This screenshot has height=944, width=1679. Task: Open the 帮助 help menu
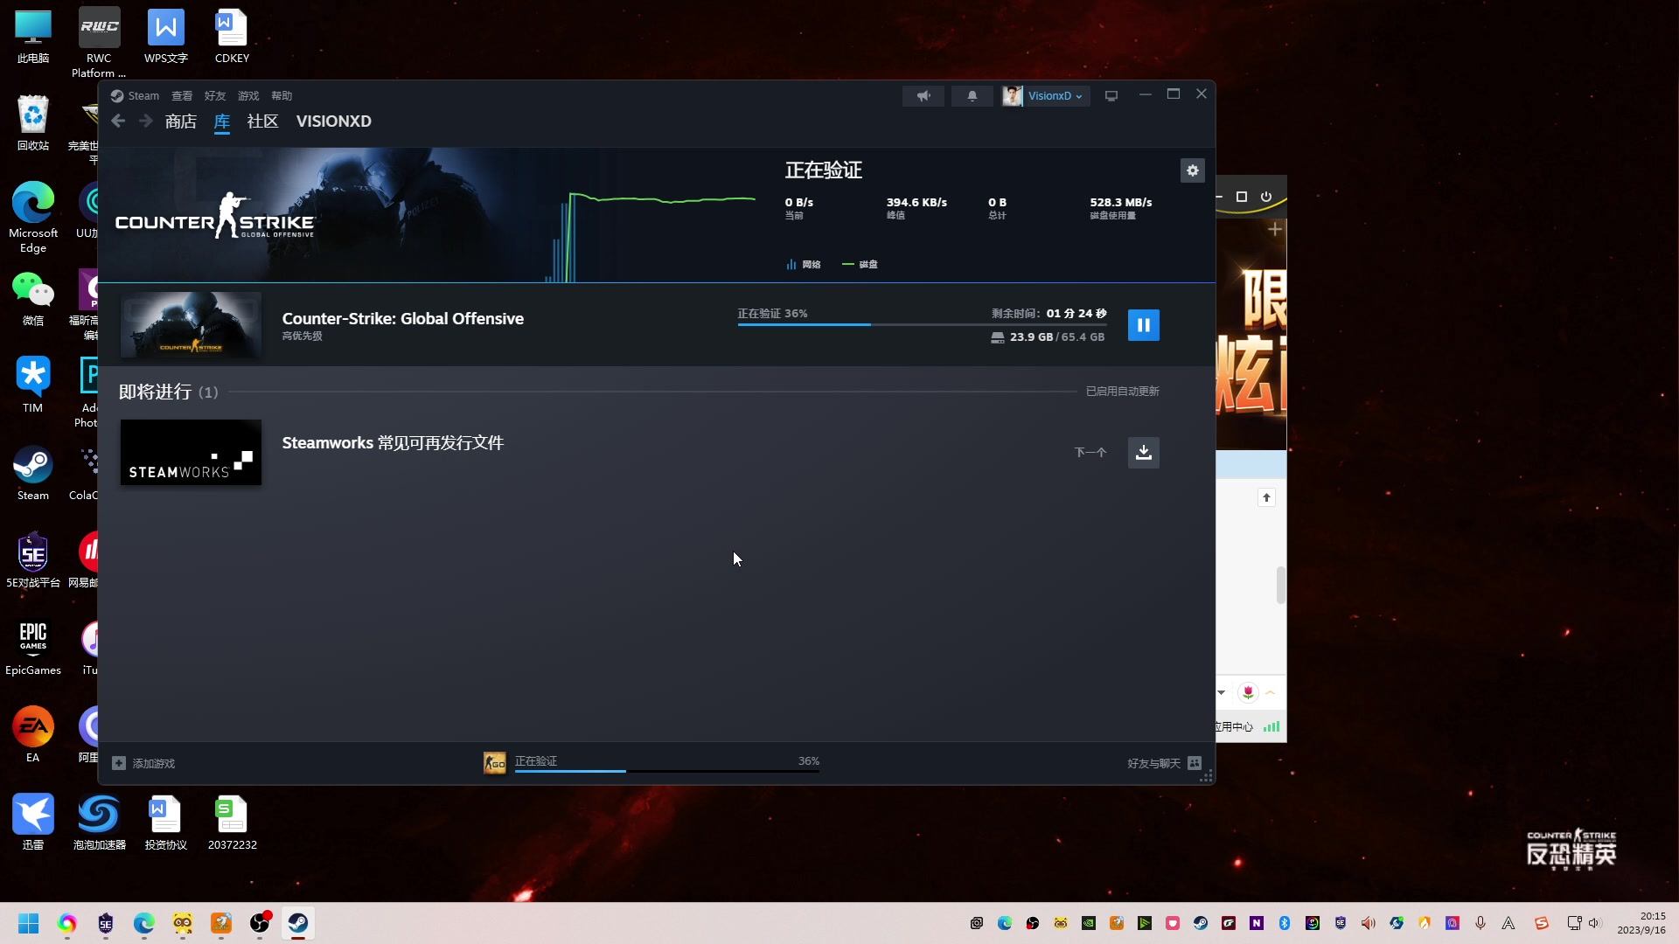pos(282,96)
